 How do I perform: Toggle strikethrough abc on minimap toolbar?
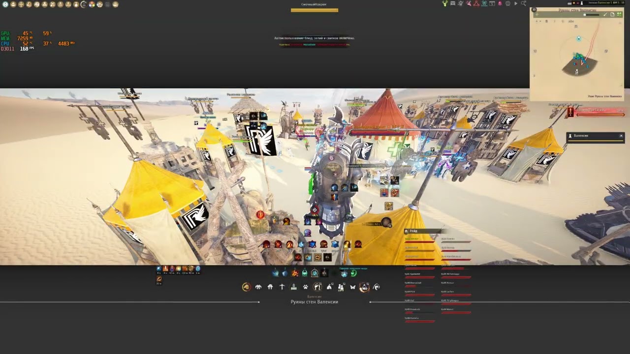[571, 21]
